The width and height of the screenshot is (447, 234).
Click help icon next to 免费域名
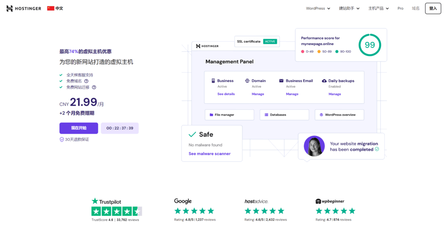pyautogui.click(x=86, y=81)
